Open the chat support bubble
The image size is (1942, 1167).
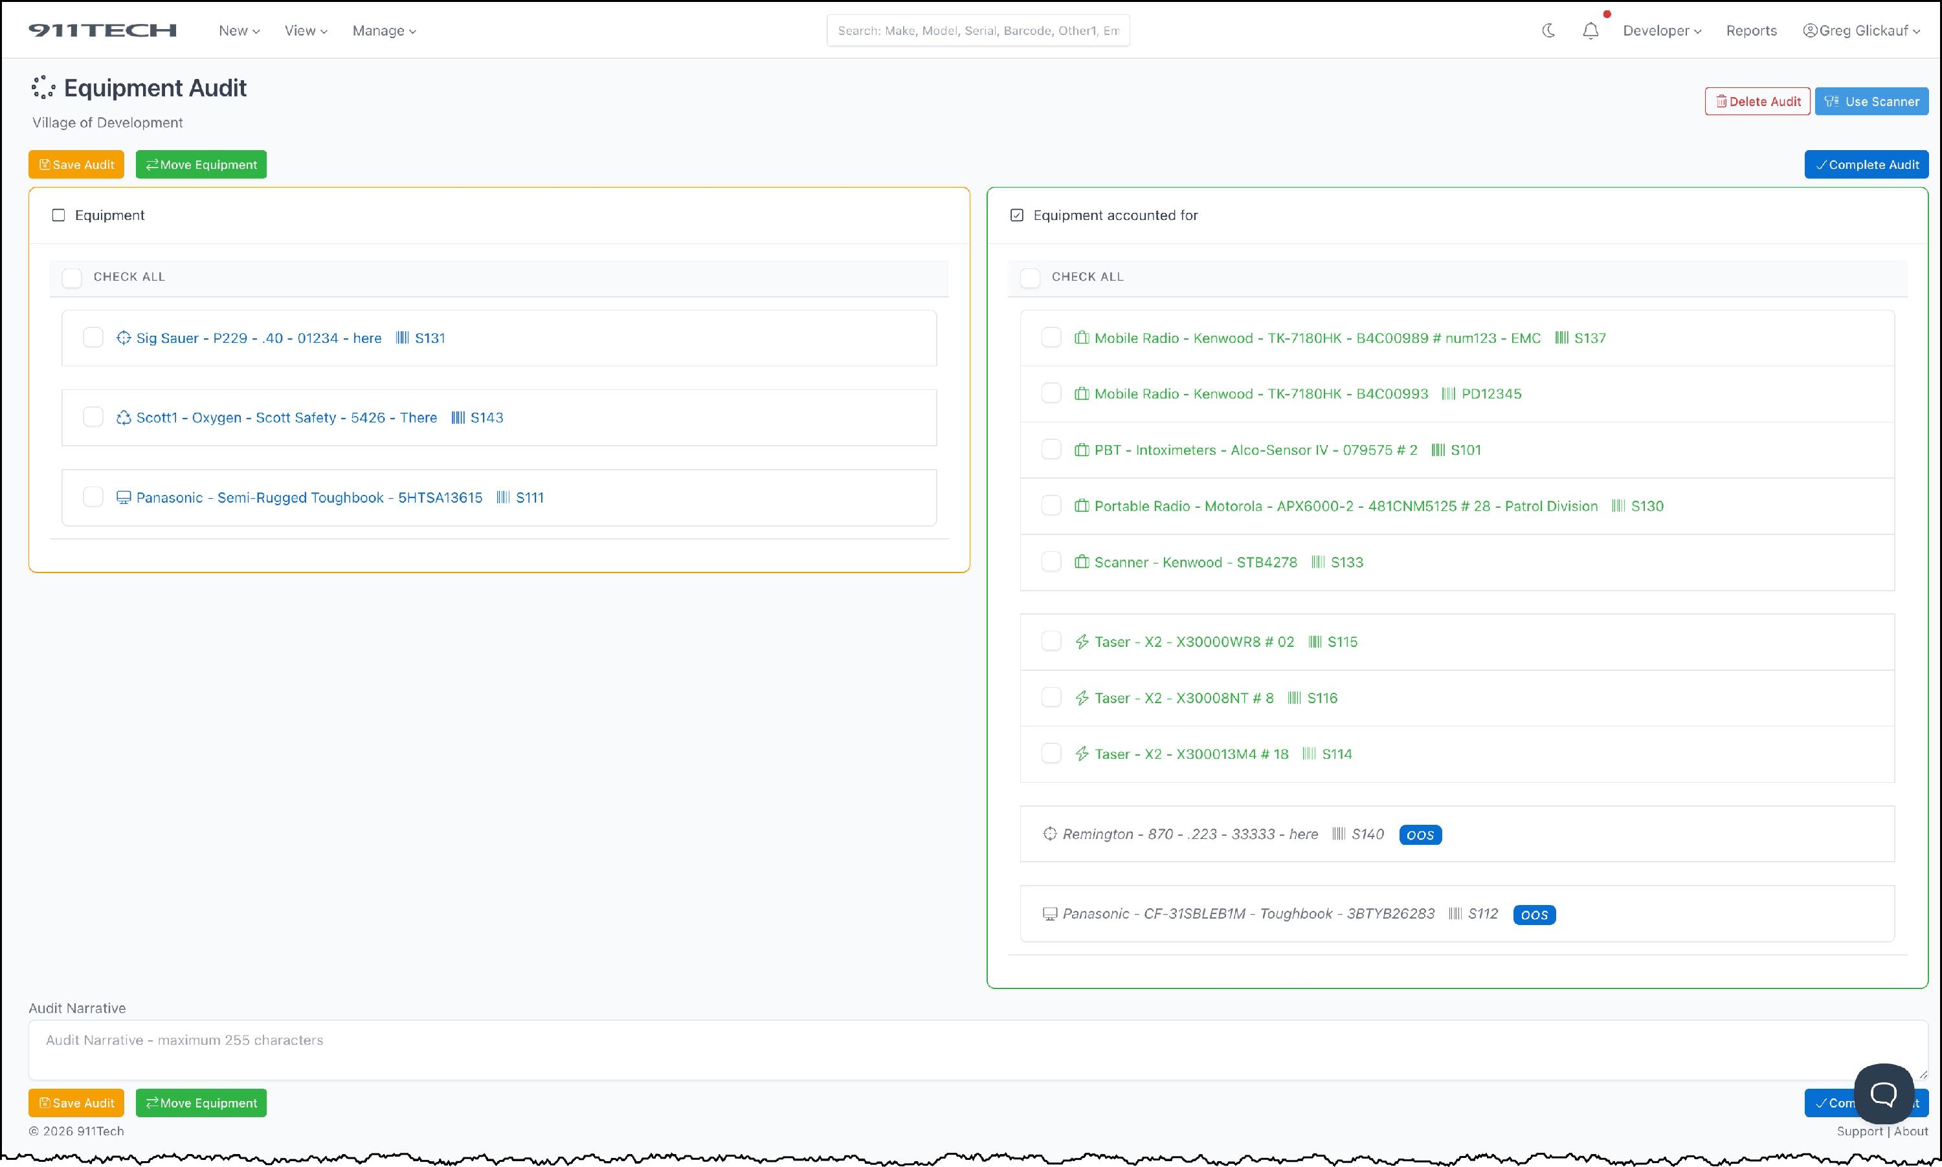(1883, 1093)
